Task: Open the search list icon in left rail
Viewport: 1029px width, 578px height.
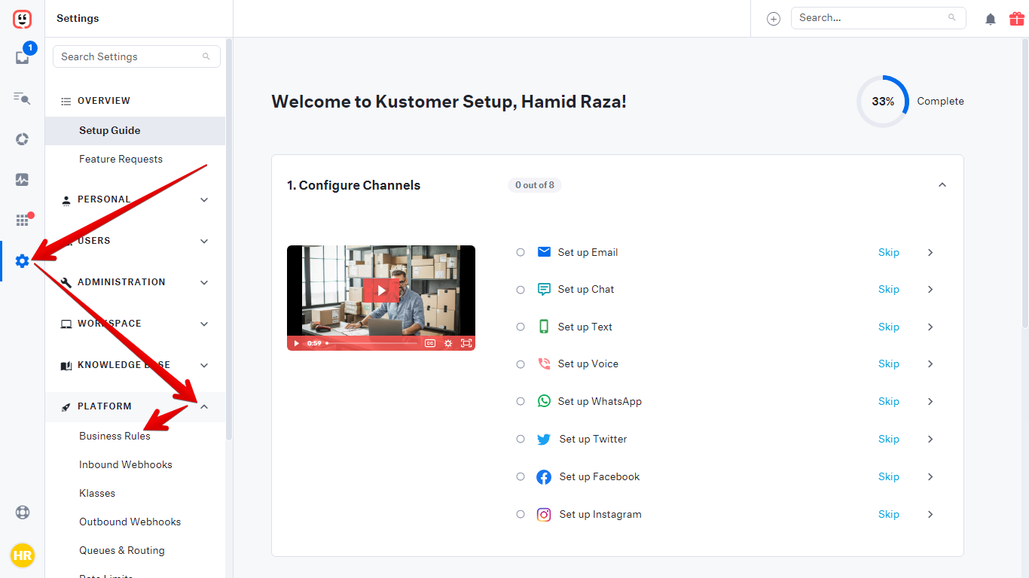Action: [x=22, y=98]
